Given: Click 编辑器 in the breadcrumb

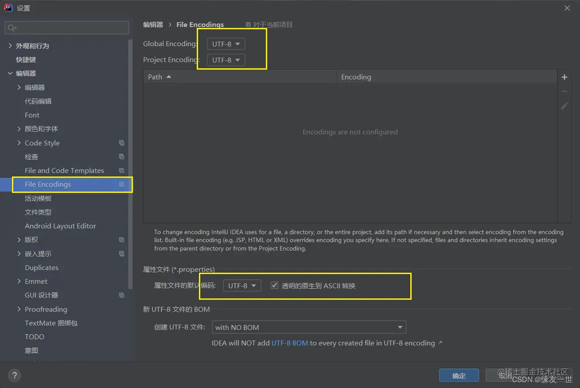Looking at the screenshot, I should tap(153, 25).
